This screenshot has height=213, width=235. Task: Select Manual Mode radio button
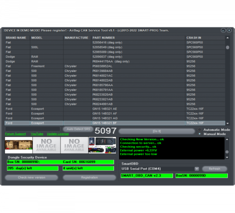[x=199, y=134]
